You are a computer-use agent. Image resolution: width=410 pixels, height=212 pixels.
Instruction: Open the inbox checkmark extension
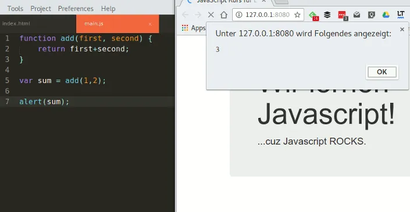[x=356, y=15]
